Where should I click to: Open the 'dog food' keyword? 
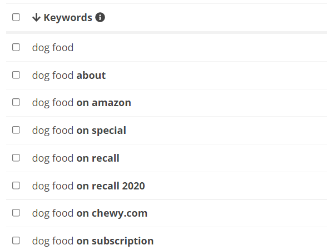(x=53, y=48)
